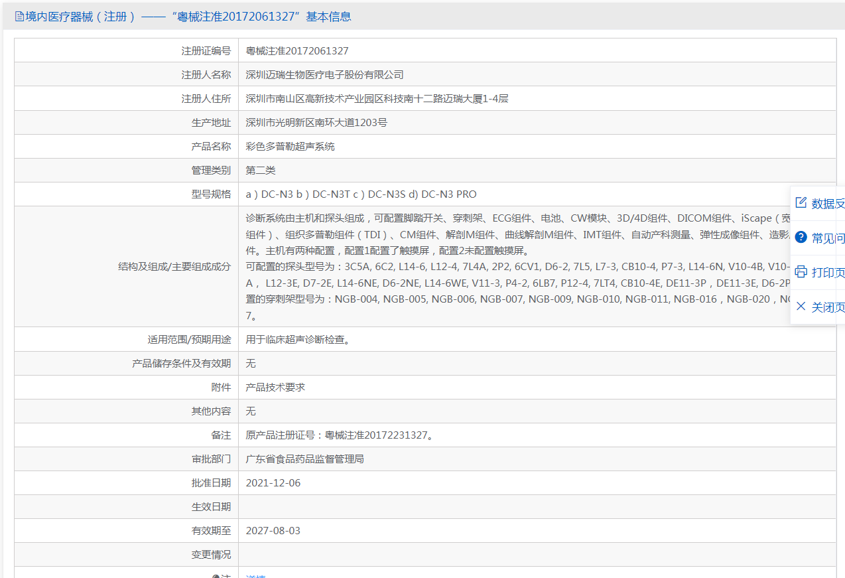Click the 批准日期 label
Image resolution: width=845 pixels, height=578 pixels.
point(211,482)
